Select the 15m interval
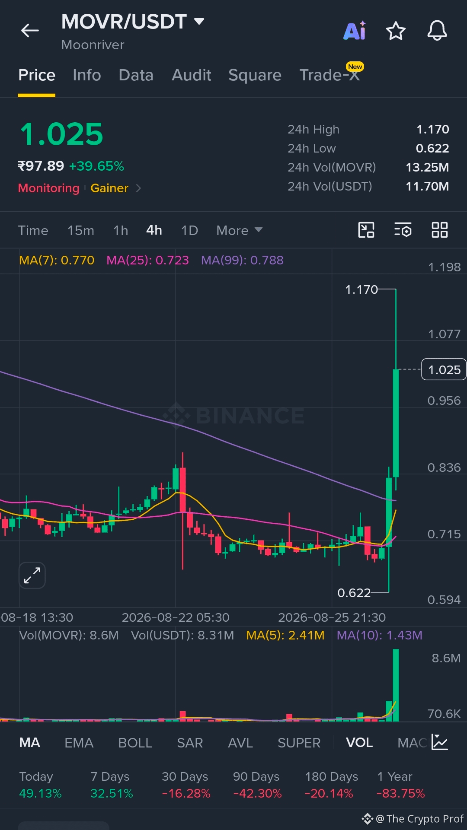 click(81, 230)
